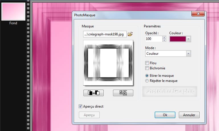Click the Opacité value field
The width and height of the screenshot is (219, 131).
[153, 39]
